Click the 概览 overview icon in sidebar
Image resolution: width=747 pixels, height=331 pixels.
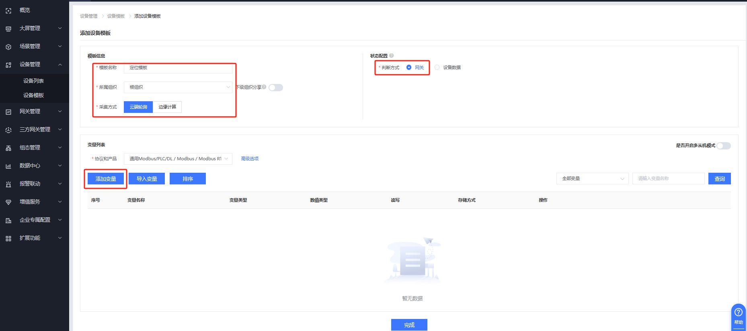[x=8, y=11]
